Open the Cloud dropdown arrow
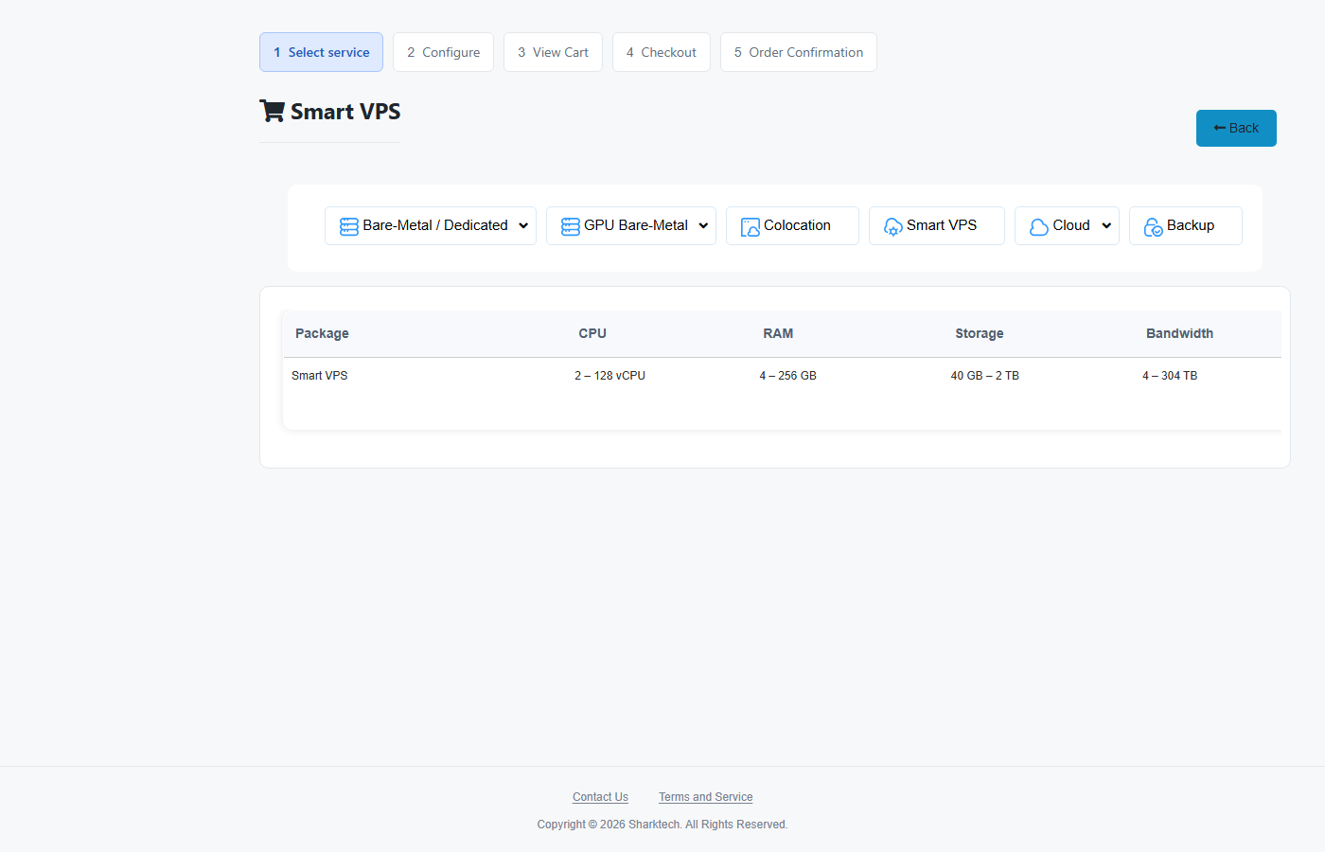This screenshot has height=852, width=1325. (x=1106, y=226)
